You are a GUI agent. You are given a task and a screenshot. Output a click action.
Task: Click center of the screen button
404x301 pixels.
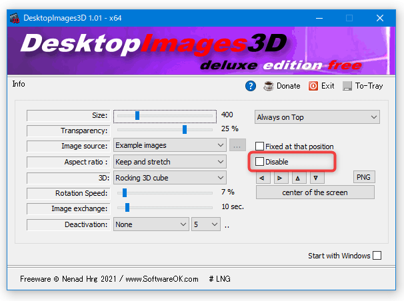(x=315, y=192)
